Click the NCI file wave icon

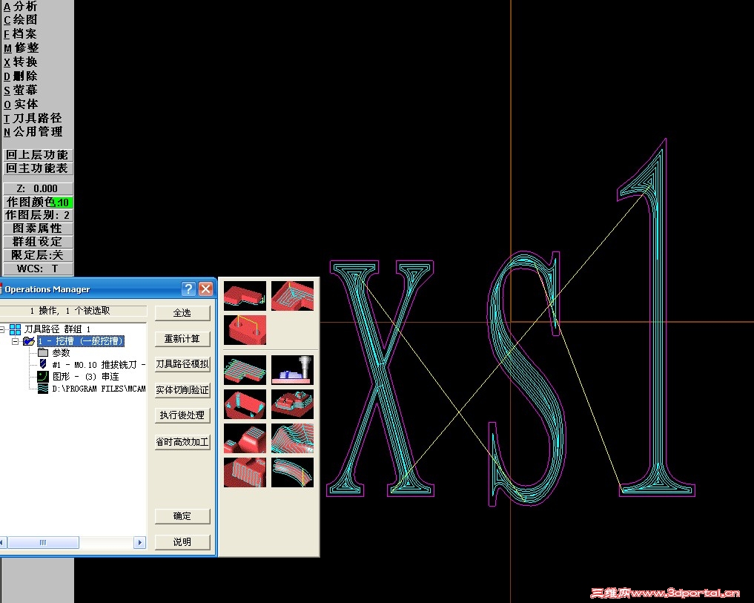tap(43, 389)
